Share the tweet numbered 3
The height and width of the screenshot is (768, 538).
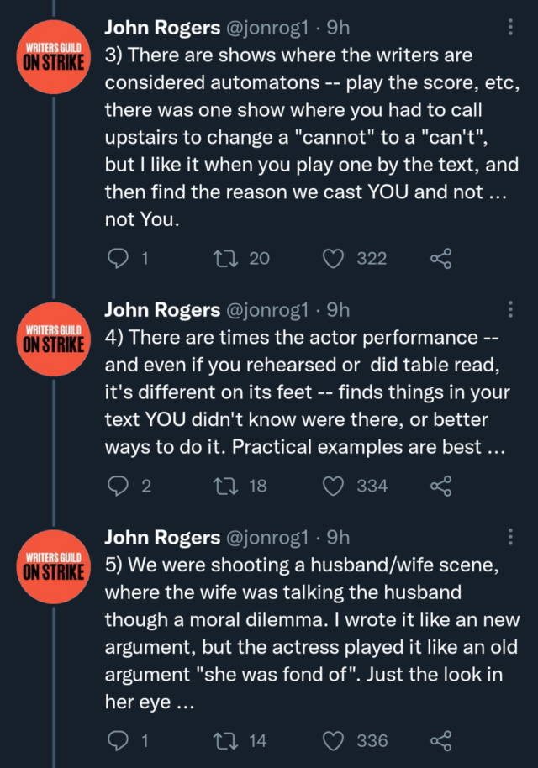pos(440,258)
